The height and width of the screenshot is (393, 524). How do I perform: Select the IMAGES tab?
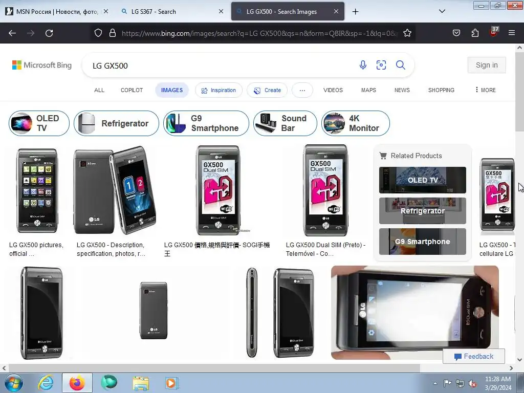point(172,90)
